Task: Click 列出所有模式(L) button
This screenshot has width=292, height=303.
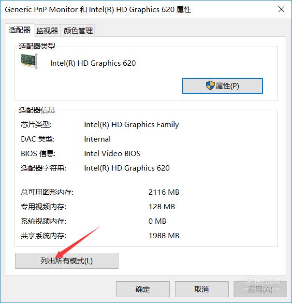Action: (x=67, y=260)
